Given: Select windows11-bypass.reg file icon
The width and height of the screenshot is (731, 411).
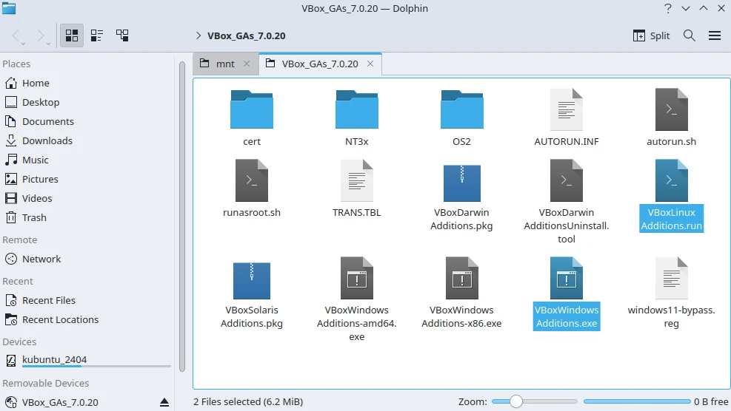Looking at the screenshot, I should (671, 278).
